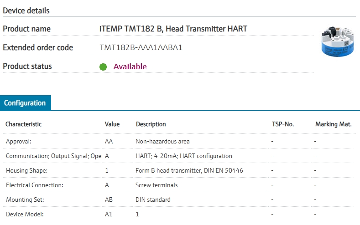Click the Form B head transmitter description

pyautogui.click(x=189, y=170)
